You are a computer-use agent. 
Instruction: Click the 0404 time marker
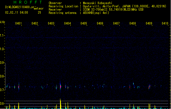(x=67, y=23)
